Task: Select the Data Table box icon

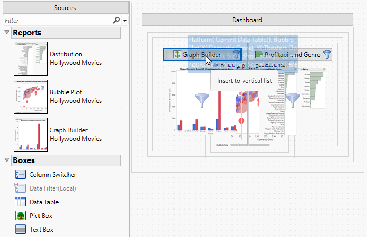Action: coord(21,202)
